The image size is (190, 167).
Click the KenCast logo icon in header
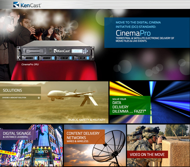(x=16, y=4)
